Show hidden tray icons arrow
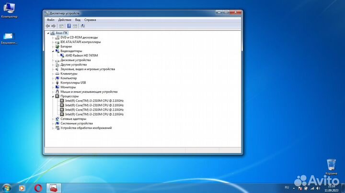This screenshot has height=193, width=345. [294, 188]
